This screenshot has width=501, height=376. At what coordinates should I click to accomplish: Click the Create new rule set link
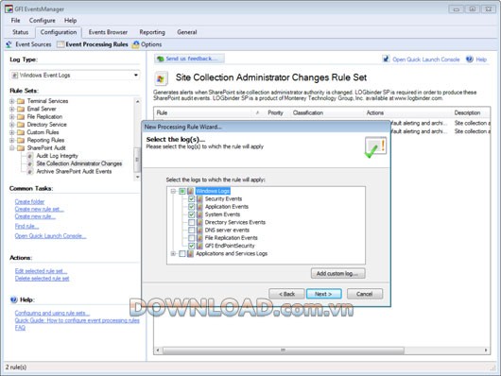(40, 209)
